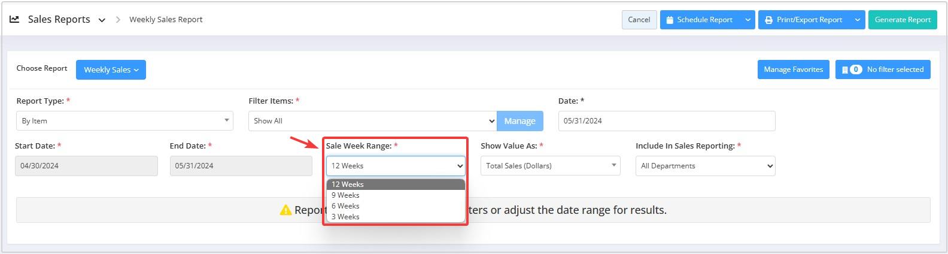Click the Date input field
Screen dimensions: 948x254
[666, 120]
